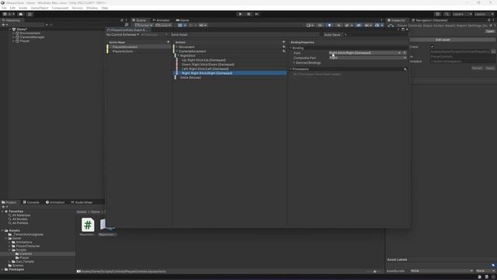Click the T text-mode button beside Path field
497x280 pixels.
click(x=405, y=53)
